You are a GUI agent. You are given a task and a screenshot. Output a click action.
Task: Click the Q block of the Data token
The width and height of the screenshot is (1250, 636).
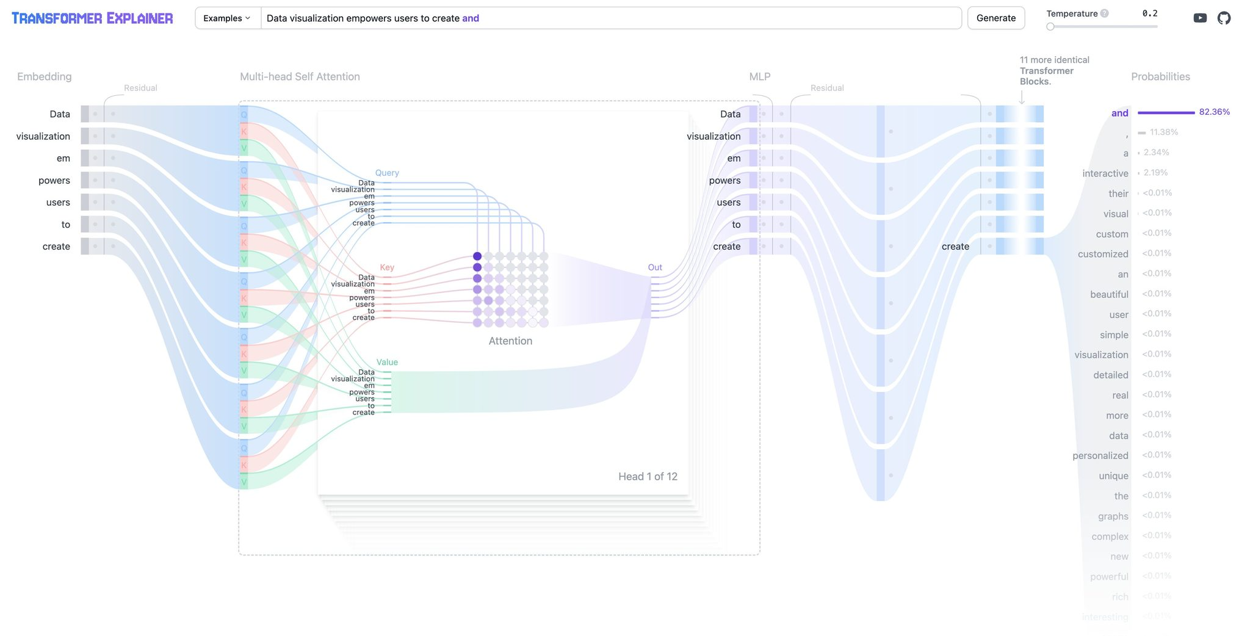(x=244, y=115)
